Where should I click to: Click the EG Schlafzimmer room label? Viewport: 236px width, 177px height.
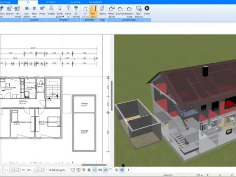tap(48, 122)
